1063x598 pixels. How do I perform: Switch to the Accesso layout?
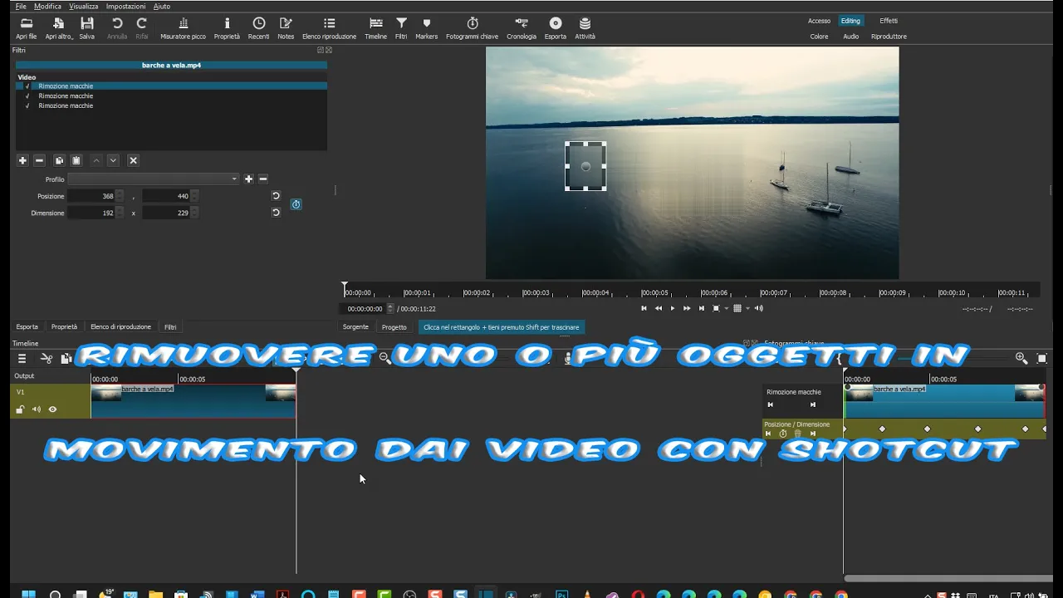[819, 21]
